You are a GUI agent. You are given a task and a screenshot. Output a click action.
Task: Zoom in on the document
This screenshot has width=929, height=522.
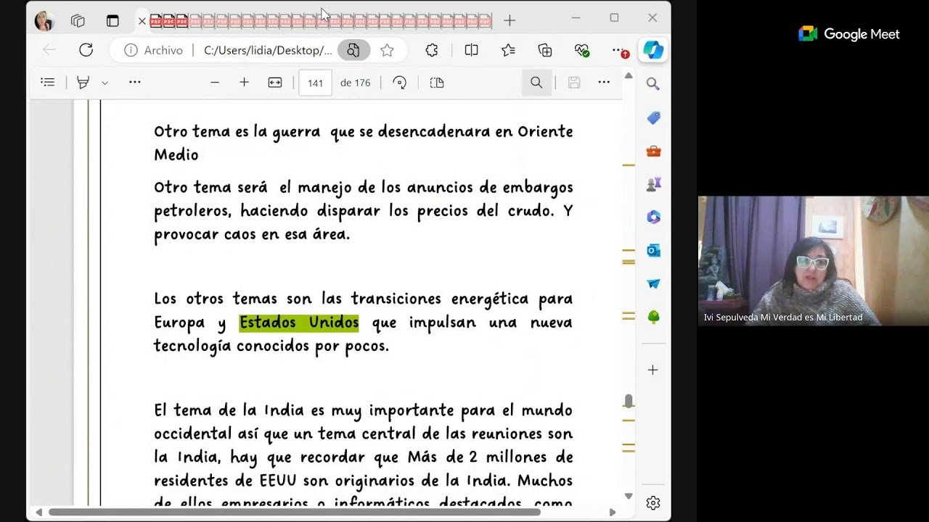(244, 82)
